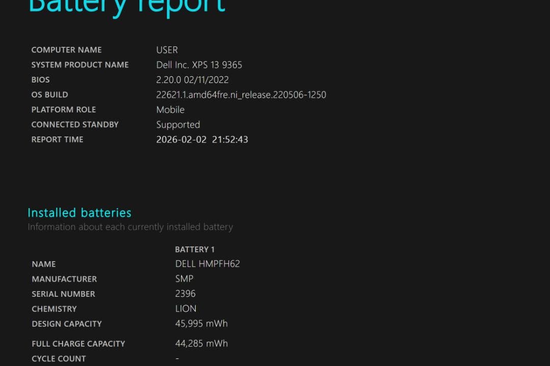Screen dimensions: 550x366
Task: Click the COMPUTER NAME label
Action: pos(66,50)
